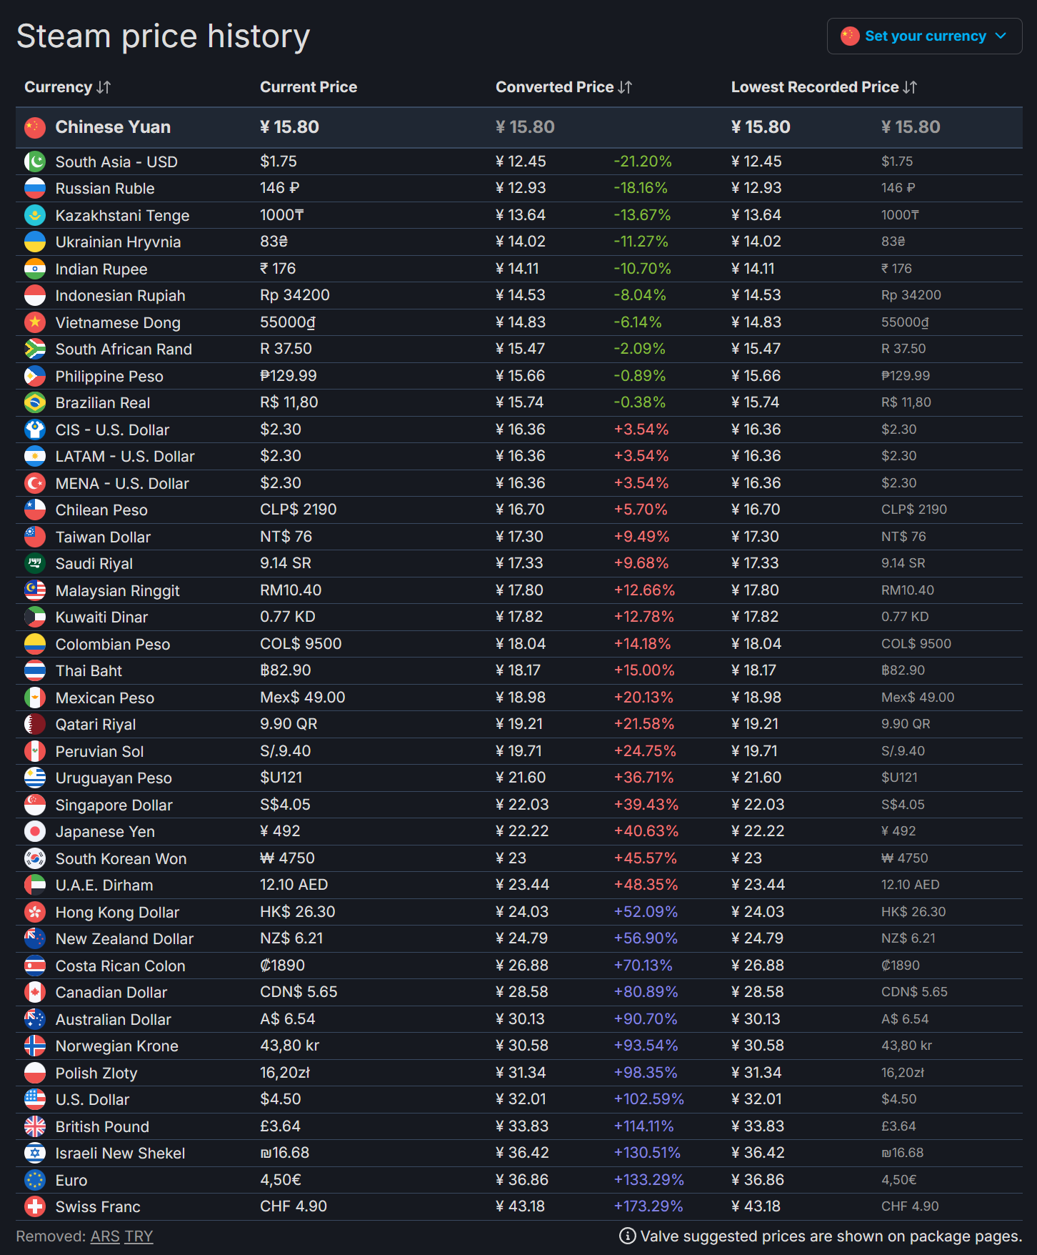
Task: Select the Uruguayan Peso currency name
Action: click(x=114, y=778)
